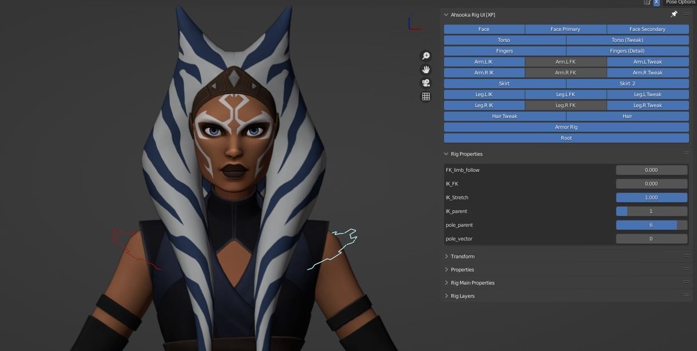Viewport: 697px width, 351px height.
Task: Click the Leg.R Tweak layer button
Action: 648,105
